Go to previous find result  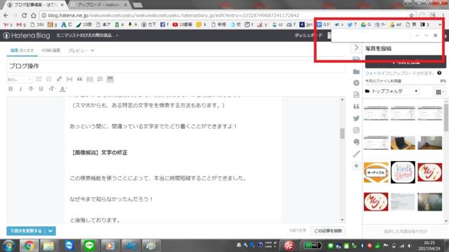click(417, 36)
